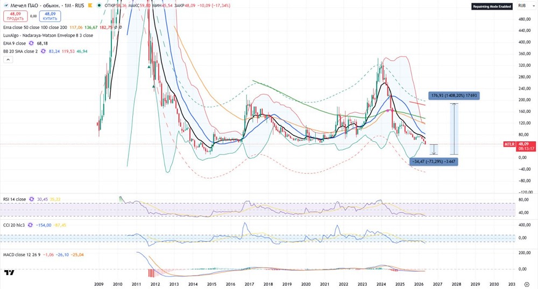The height and width of the screenshot is (289, 538).
Task: Select the MACD close 12 26 9 legend
Action: [22, 255]
